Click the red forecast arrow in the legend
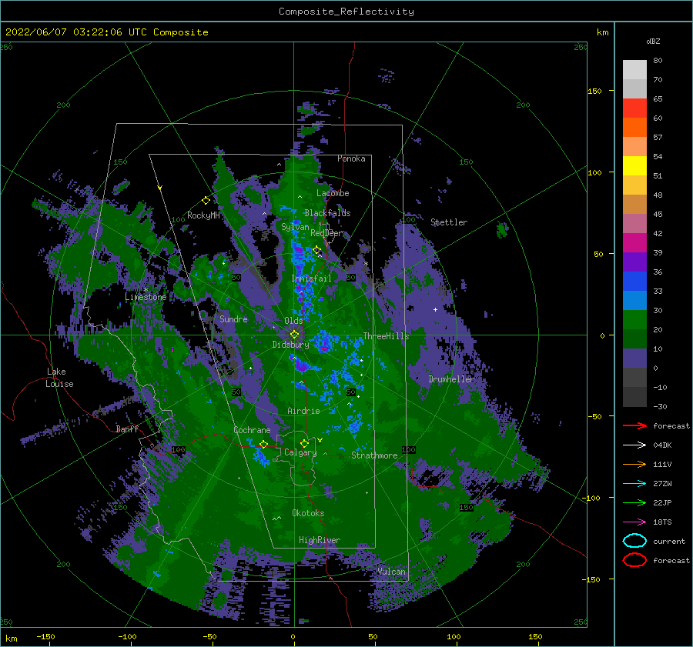This screenshot has width=693, height=647. point(634,425)
